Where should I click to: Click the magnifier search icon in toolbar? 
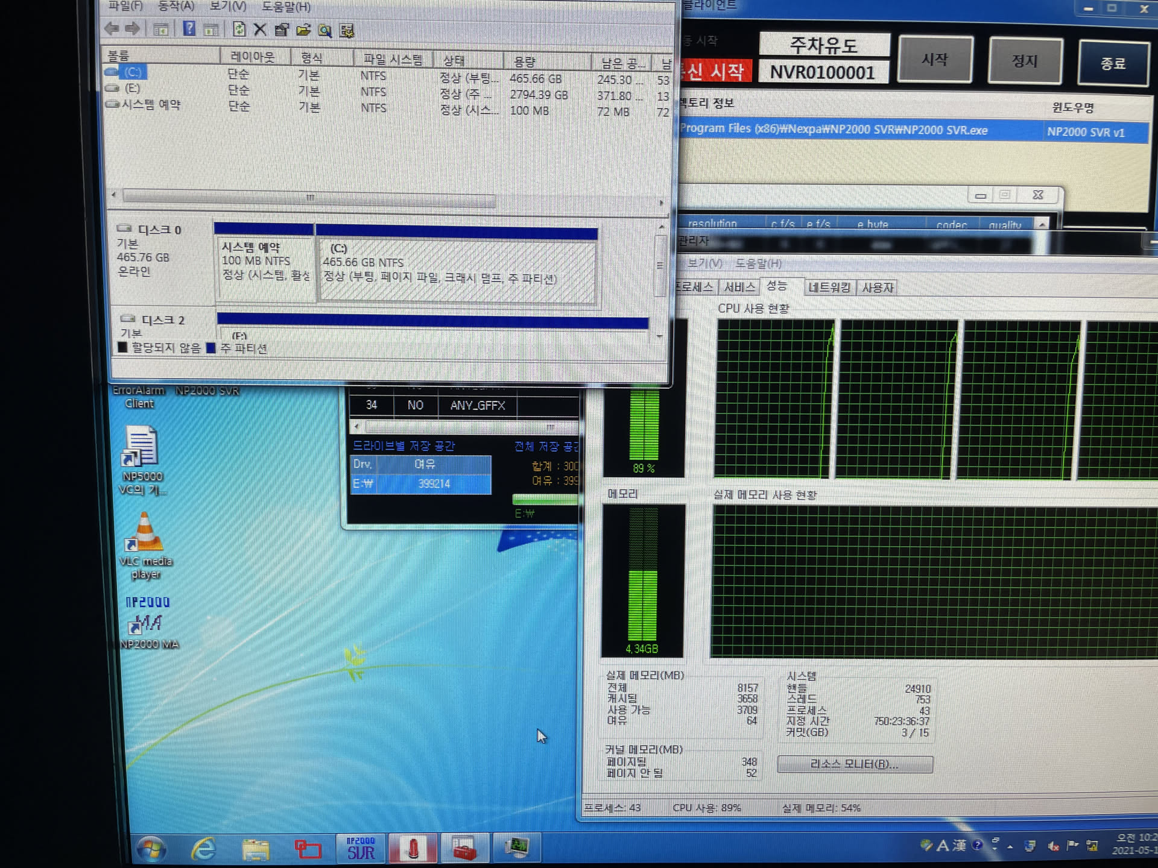(x=325, y=30)
